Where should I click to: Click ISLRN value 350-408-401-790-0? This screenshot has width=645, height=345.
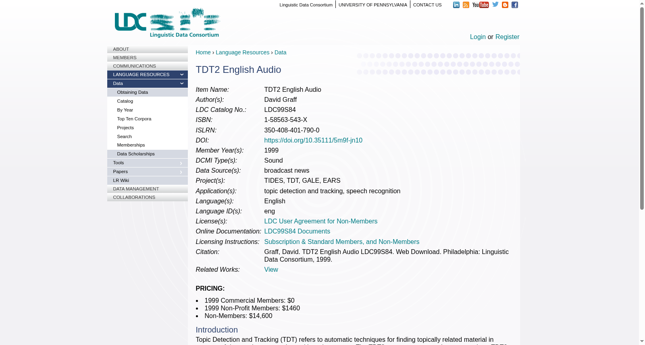pos(292,130)
